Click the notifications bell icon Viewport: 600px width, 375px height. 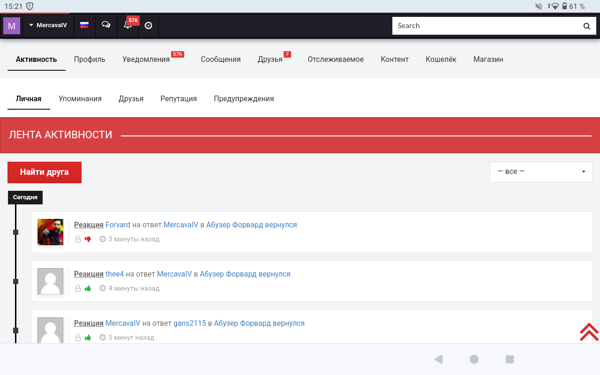click(127, 25)
